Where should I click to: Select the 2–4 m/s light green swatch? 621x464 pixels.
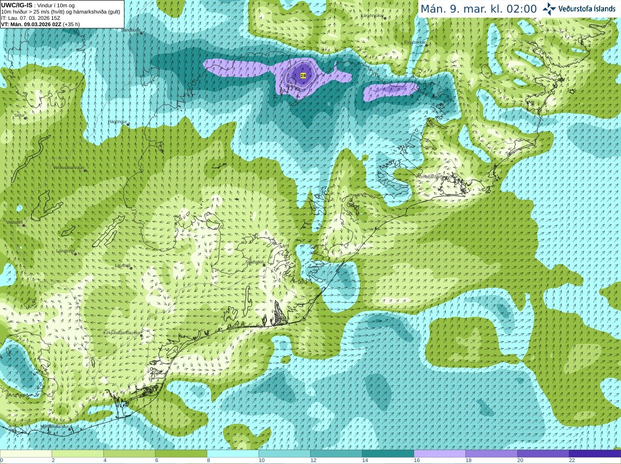78,454
